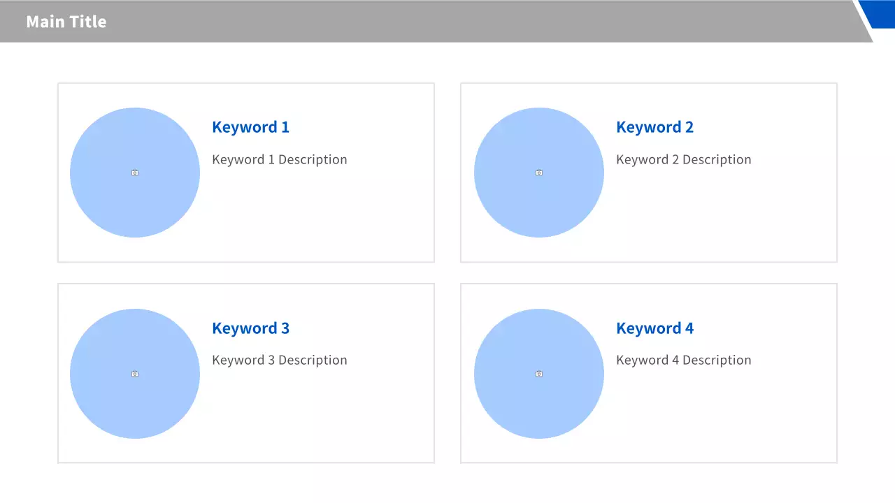Screen dimensions: 895x503
Task: Select the "Keyword 2" heading text
Action: click(654, 127)
